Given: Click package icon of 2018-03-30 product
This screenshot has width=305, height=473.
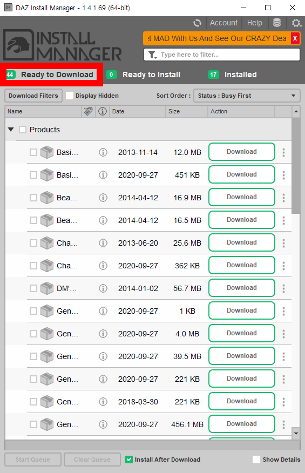Looking at the screenshot, I should tap(47, 402).
